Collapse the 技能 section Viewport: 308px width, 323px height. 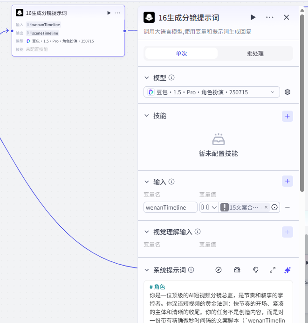(x=147, y=116)
